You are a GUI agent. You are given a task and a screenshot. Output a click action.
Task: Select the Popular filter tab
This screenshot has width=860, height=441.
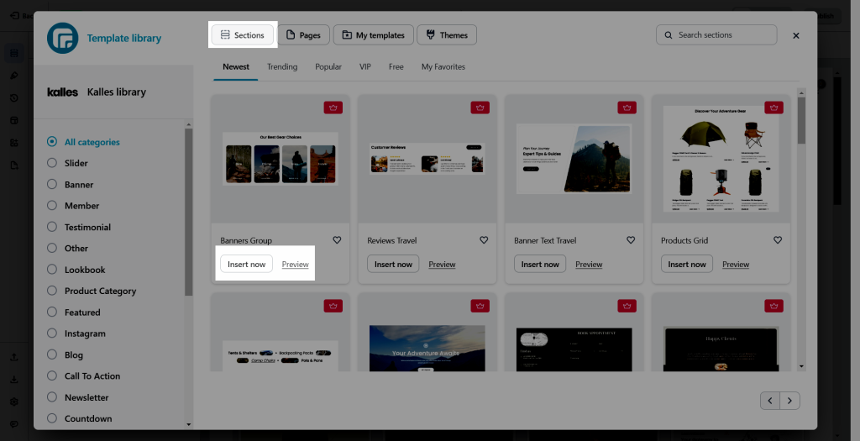328,67
